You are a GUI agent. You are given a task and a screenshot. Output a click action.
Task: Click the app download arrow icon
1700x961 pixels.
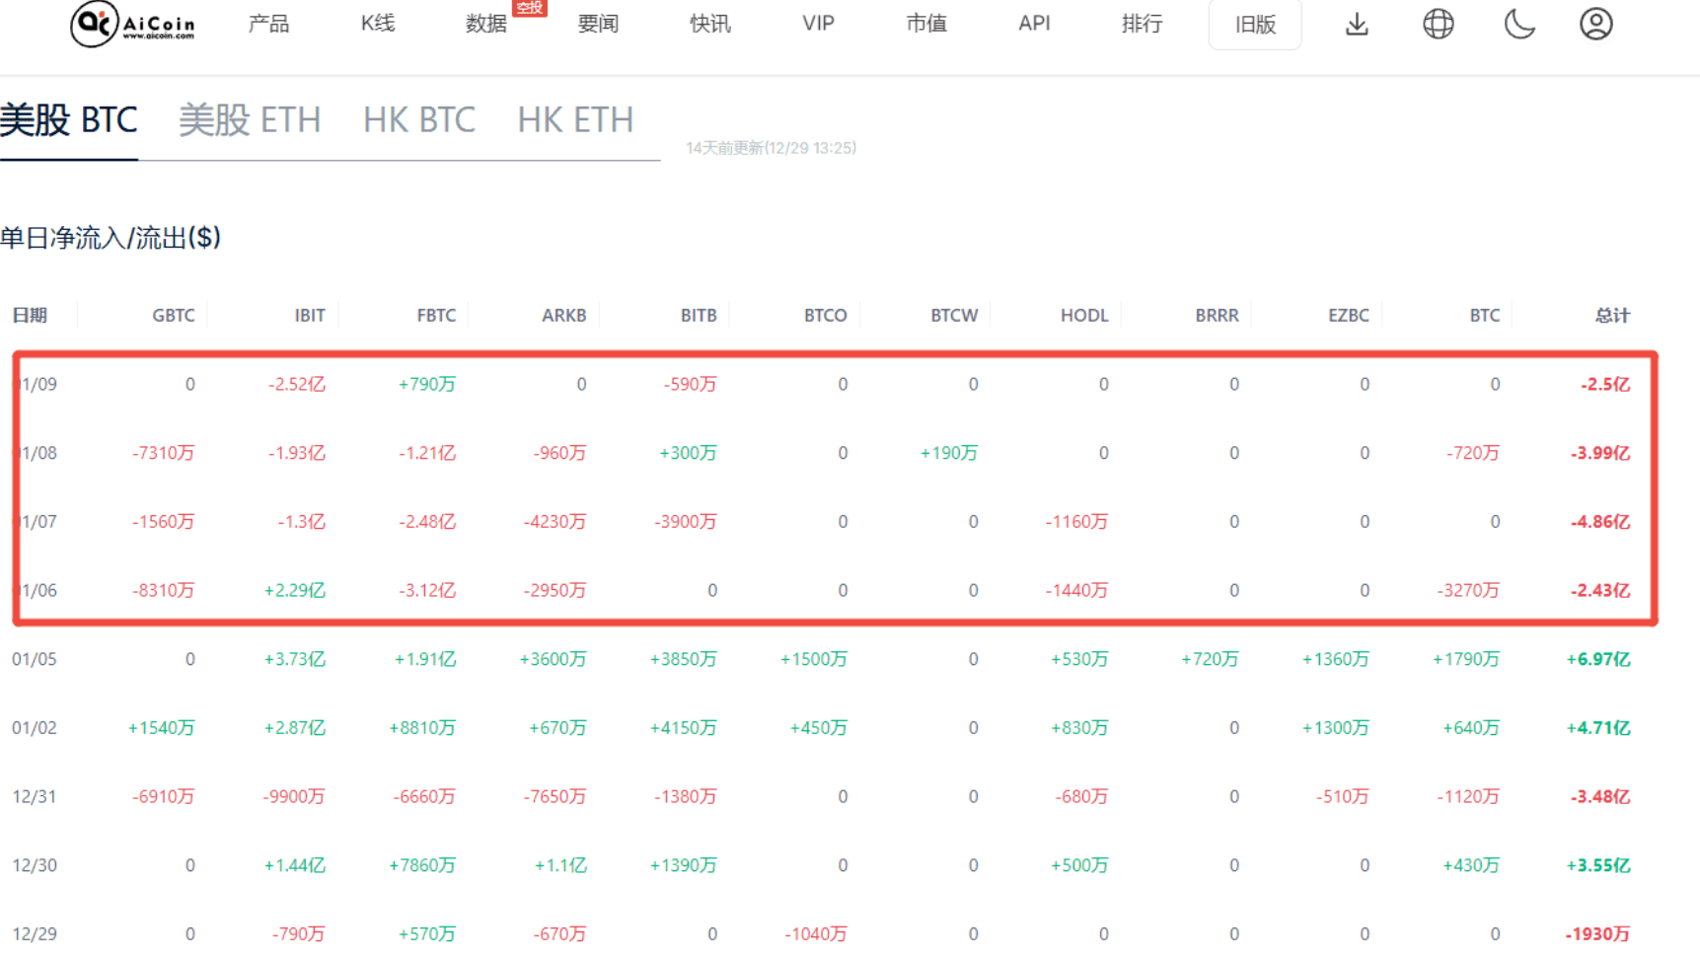point(1356,24)
